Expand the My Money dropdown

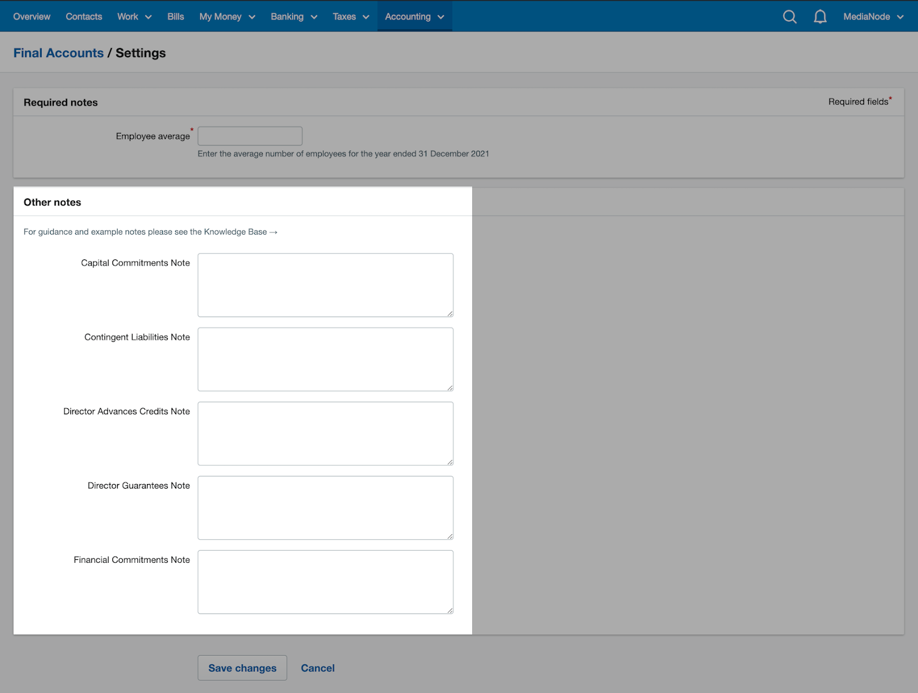click(x=226, y=17)
